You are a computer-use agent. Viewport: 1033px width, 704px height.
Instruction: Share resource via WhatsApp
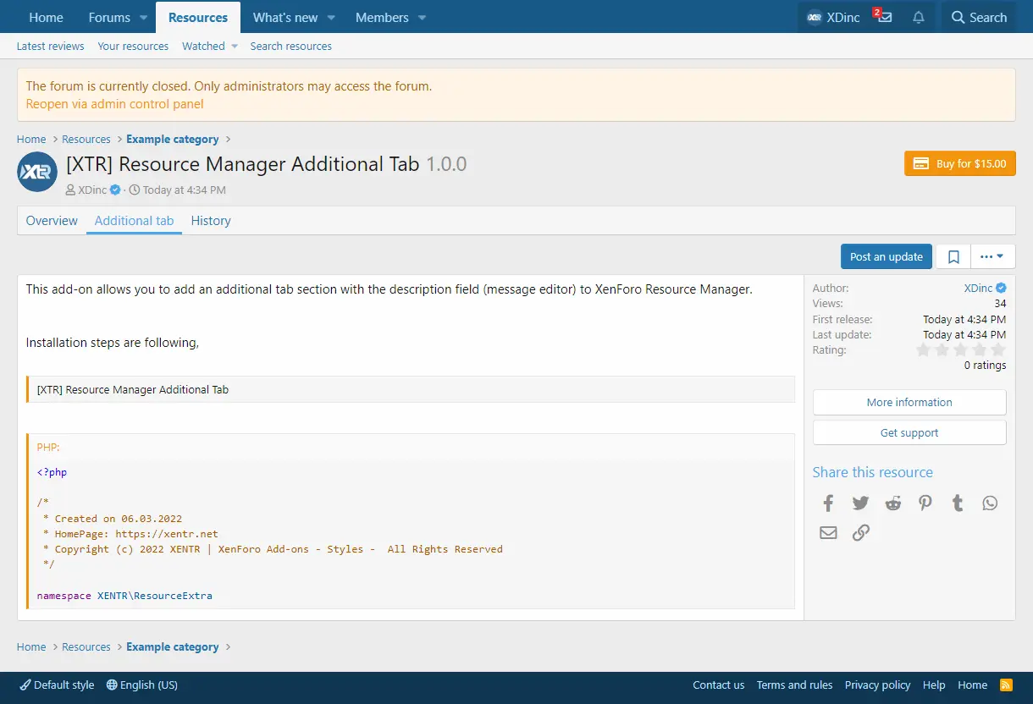[x=990, y=503]
